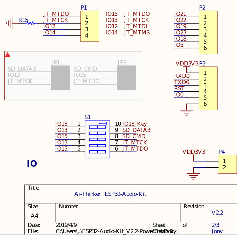Viewport: 237px width, 235px height.
Task: Click the P2 designator label
Action: point(202,8)
